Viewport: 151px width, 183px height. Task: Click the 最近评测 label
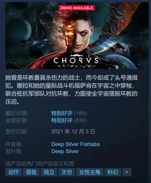pos(17,113)
